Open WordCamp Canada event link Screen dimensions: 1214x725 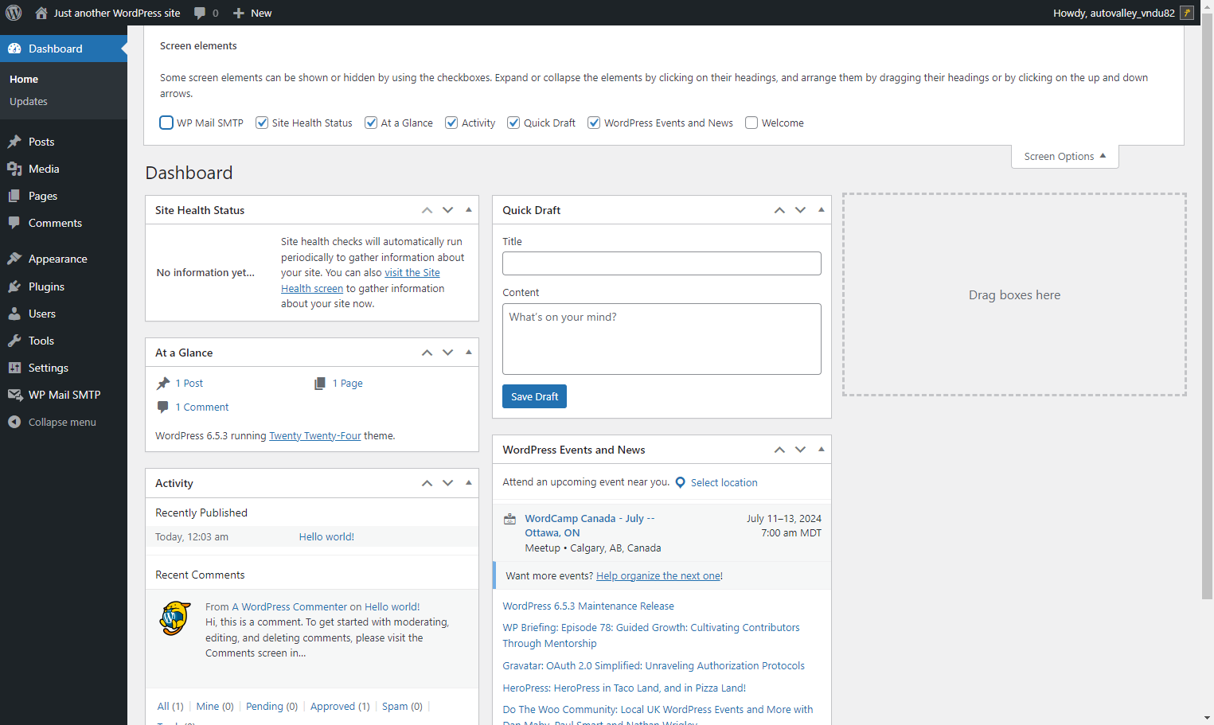(x=590, y=525)
